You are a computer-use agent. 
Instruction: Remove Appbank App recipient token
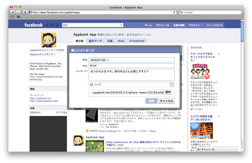(107, 60)
